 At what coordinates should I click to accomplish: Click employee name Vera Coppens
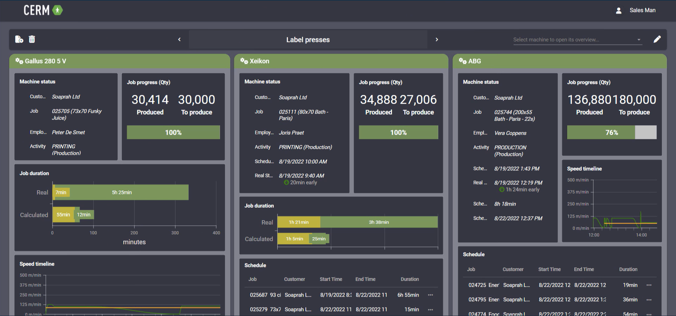click(x=510, y=133)
